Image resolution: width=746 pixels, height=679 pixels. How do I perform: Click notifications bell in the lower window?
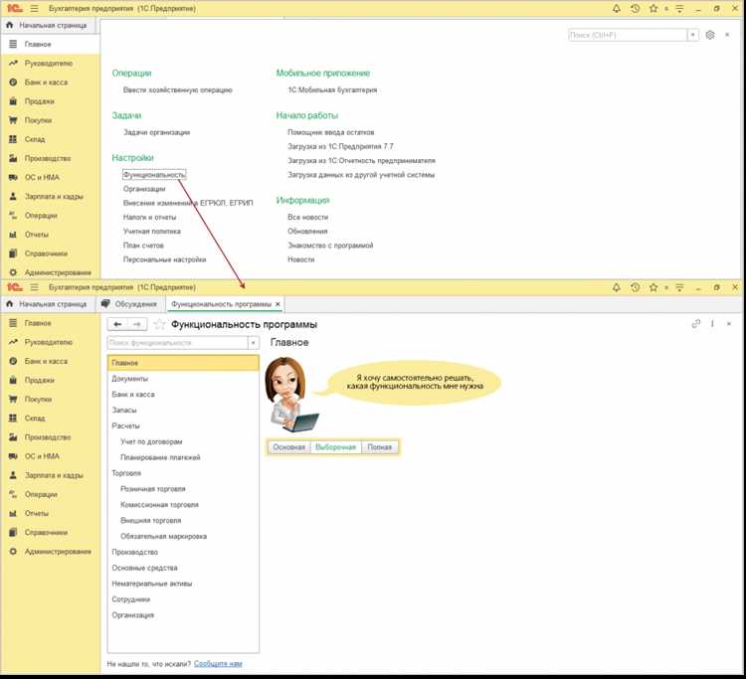tap(616, 287)
